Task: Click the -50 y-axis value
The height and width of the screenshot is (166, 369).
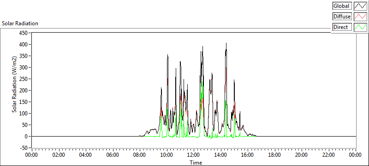Action: [x=24, y=148]
